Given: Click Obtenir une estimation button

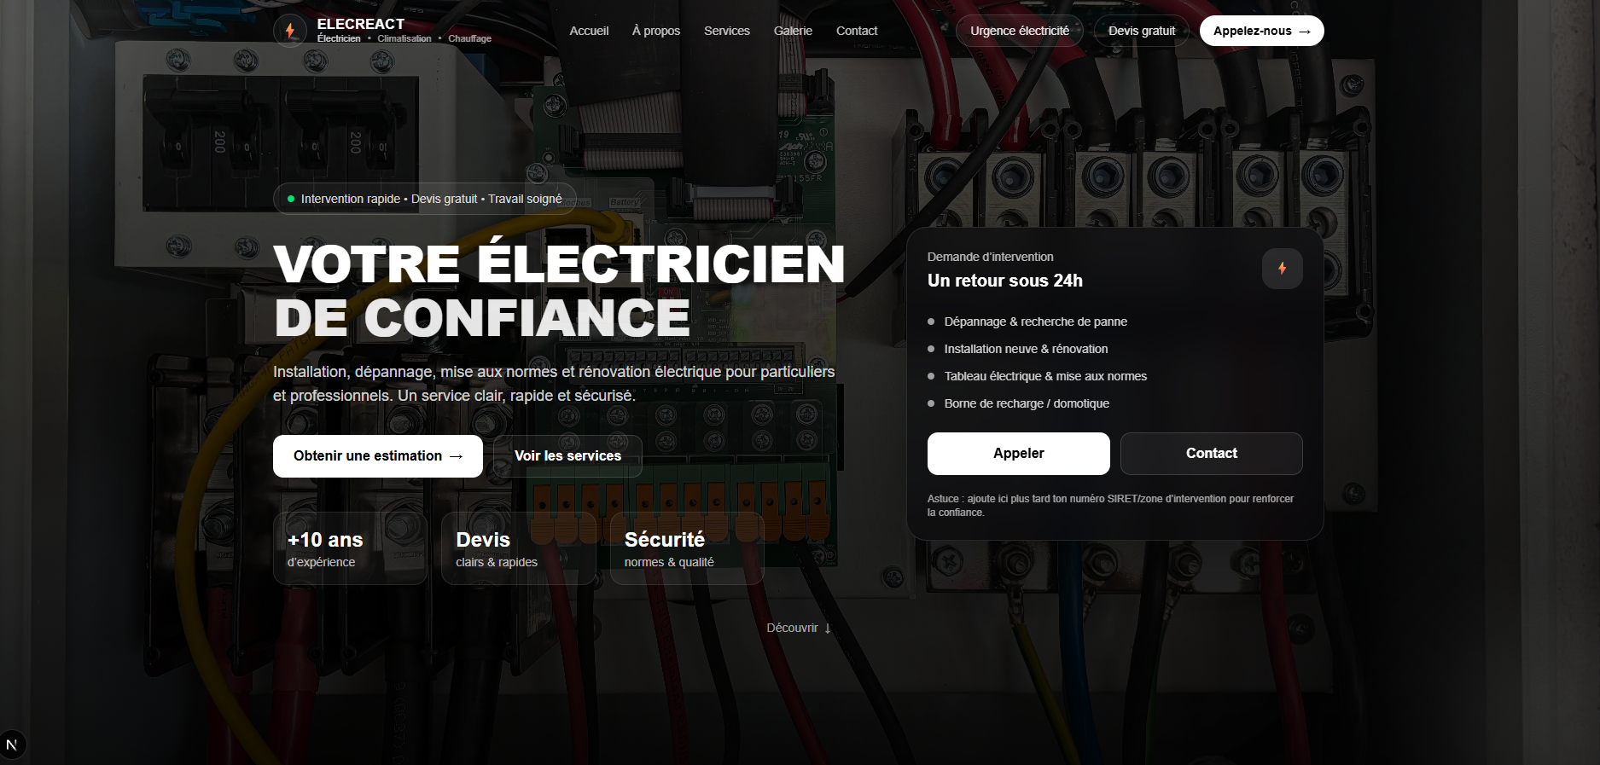Looking at the screenshot, I should point(377,456).
